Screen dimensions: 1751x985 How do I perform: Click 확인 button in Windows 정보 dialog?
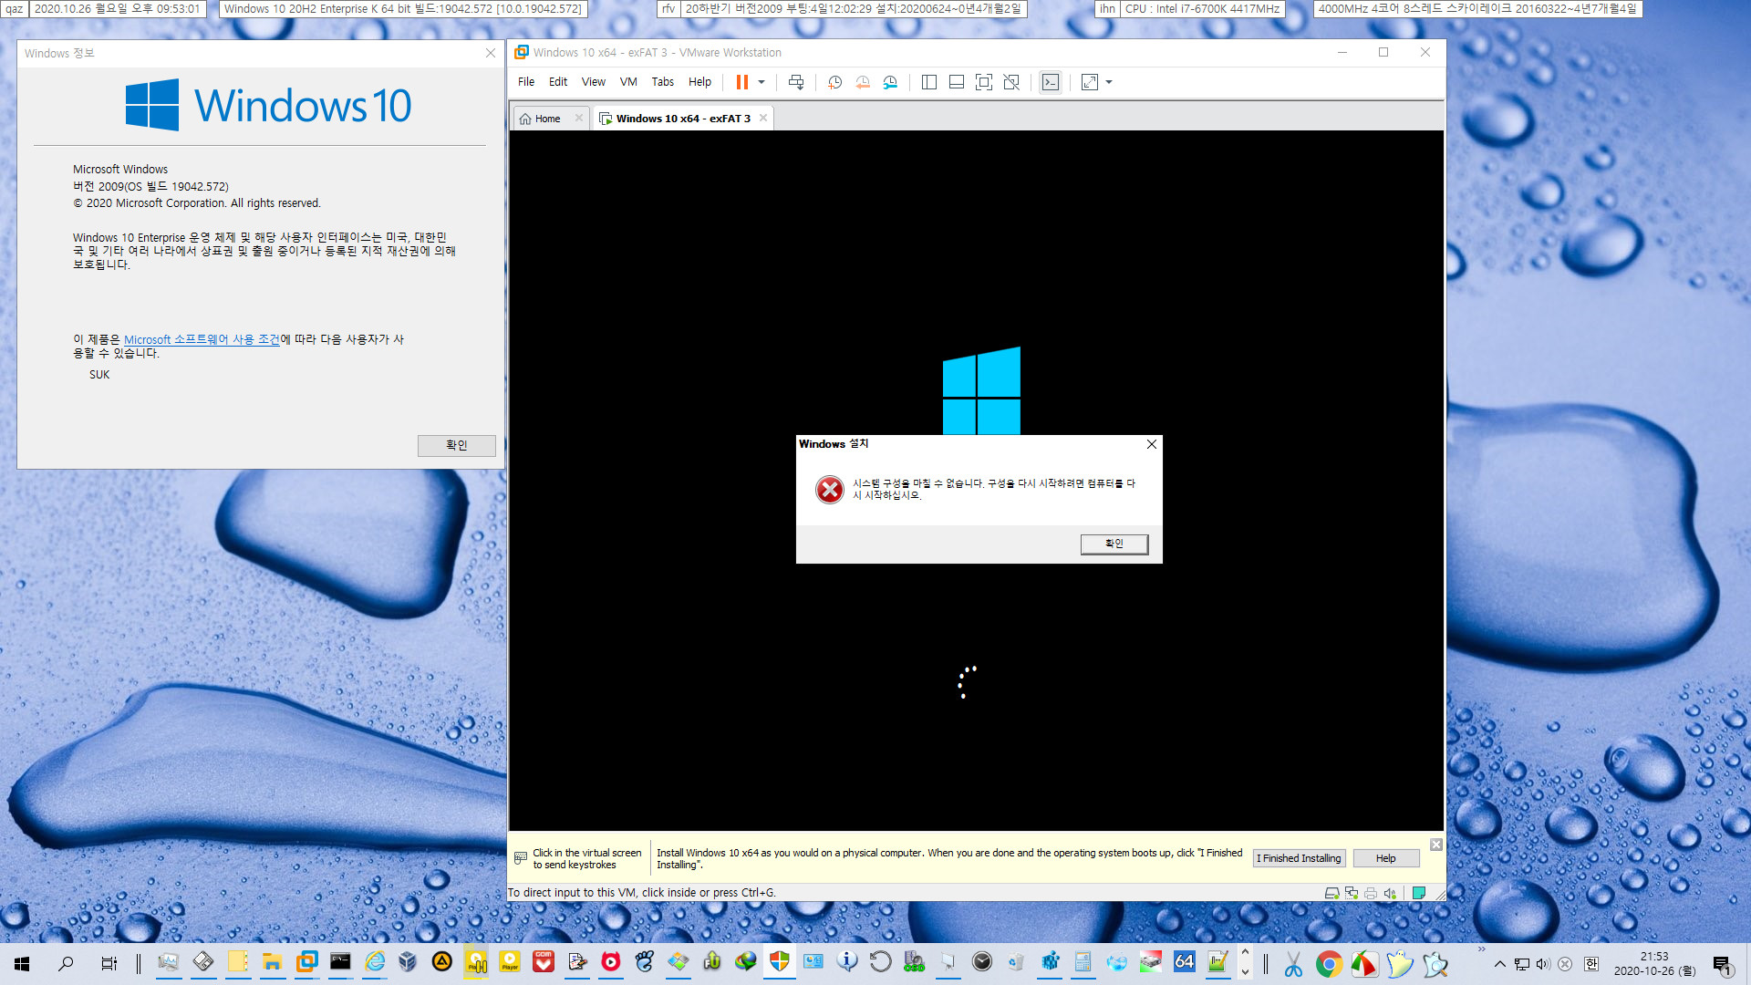click(x=456, y=445)
